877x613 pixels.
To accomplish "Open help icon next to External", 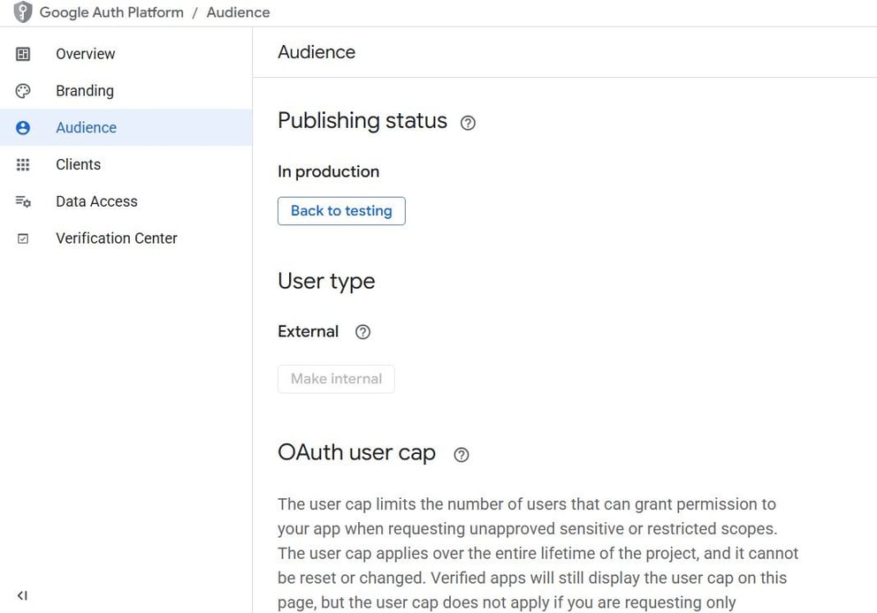I will pos(362,332).
